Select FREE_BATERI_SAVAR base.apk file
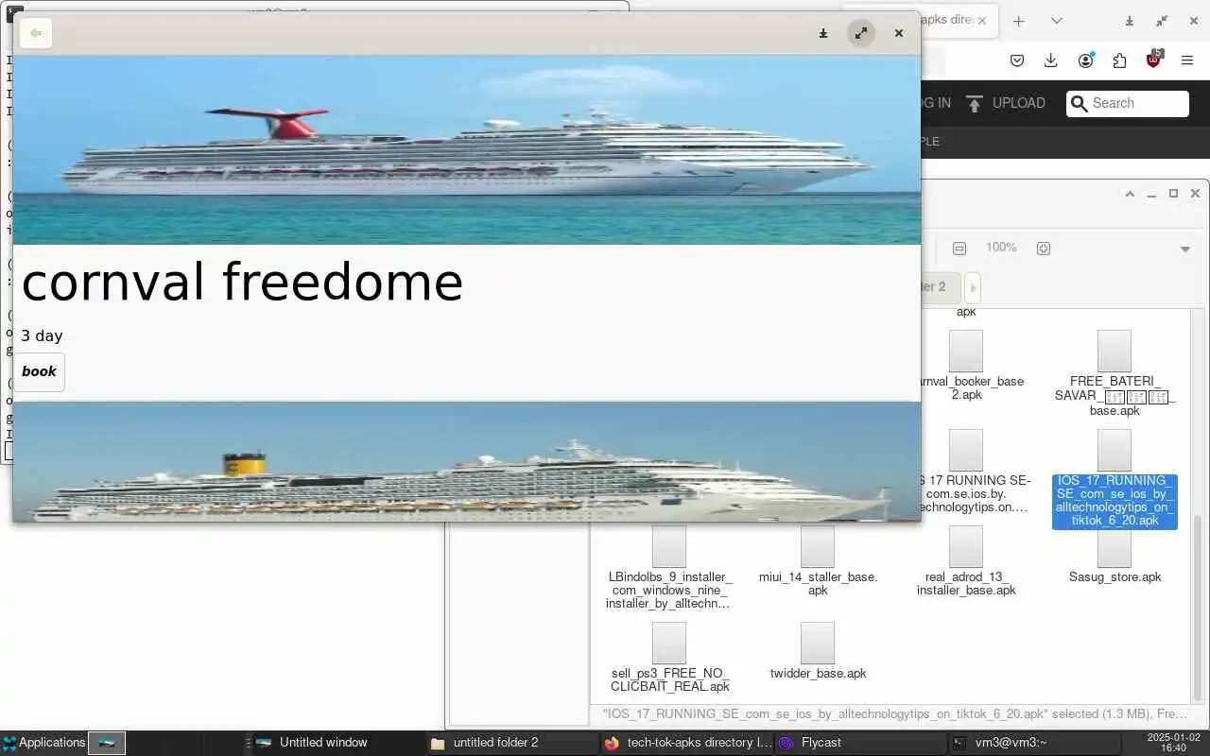Viewport: 1210px width, 756px height. (x=1115, y=373)
